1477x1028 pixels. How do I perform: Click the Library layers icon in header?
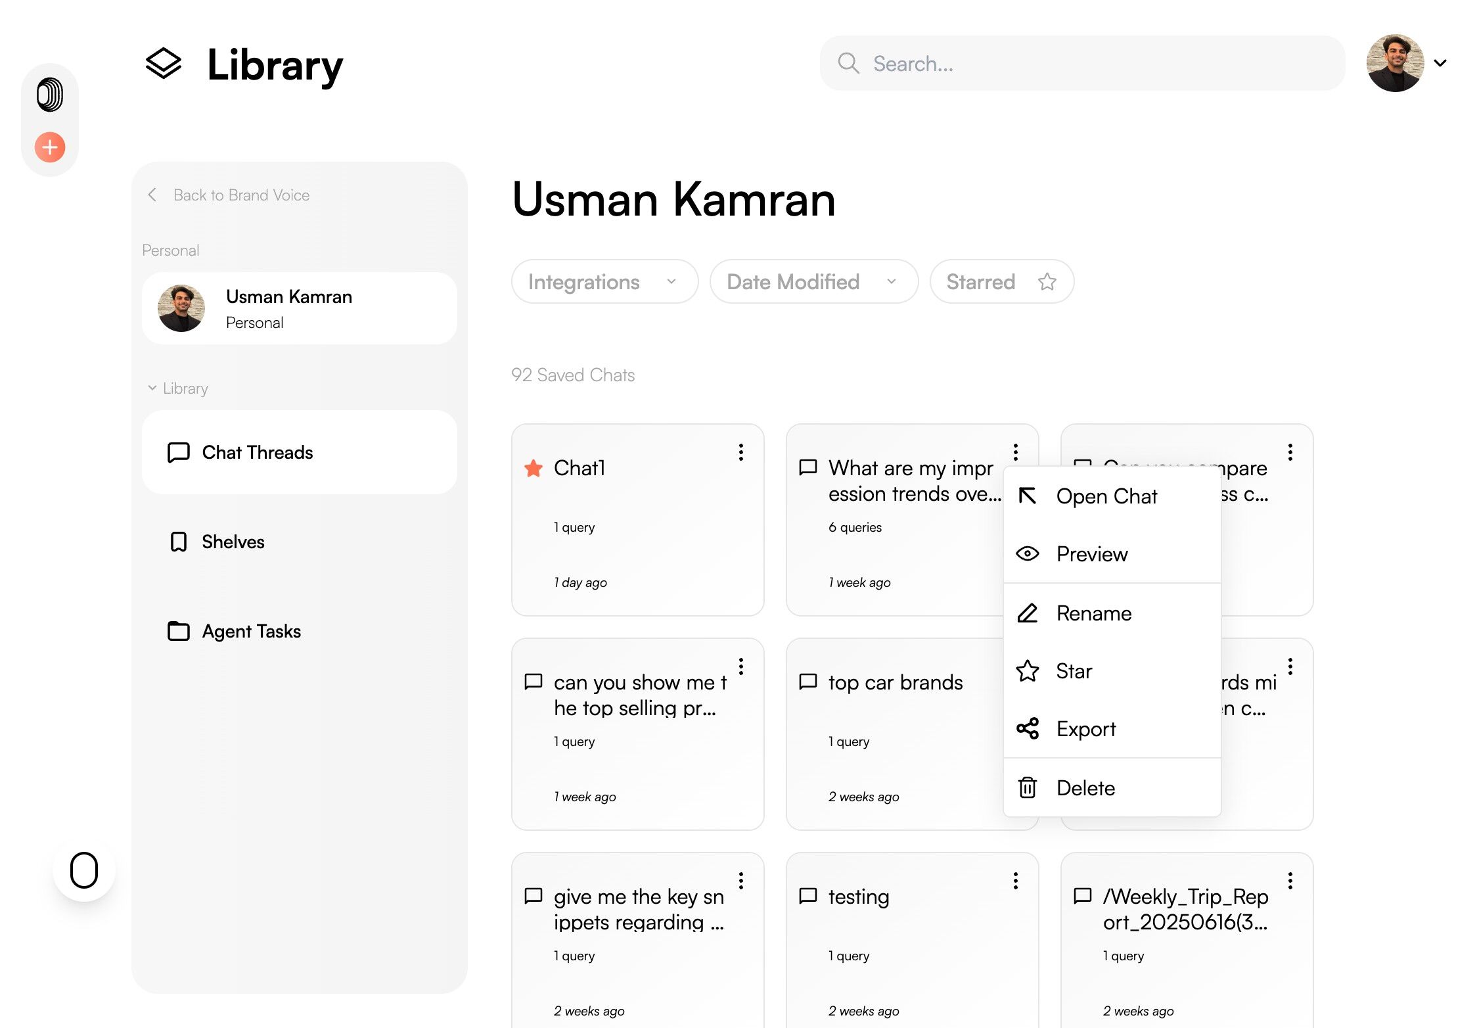pos(163,64)
